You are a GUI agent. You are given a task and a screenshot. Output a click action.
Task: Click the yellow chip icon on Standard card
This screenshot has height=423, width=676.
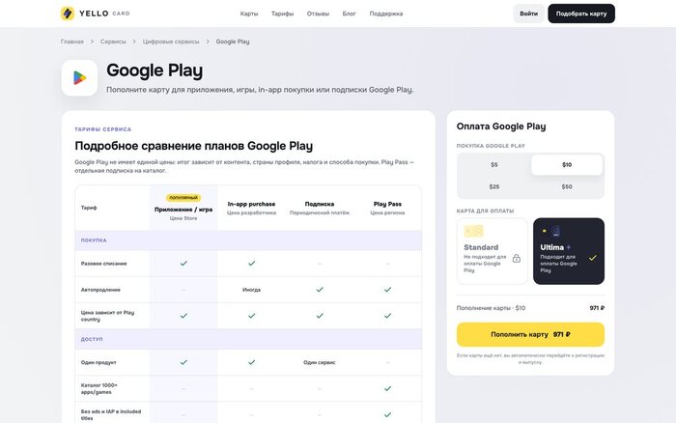[x=473, y=231]
